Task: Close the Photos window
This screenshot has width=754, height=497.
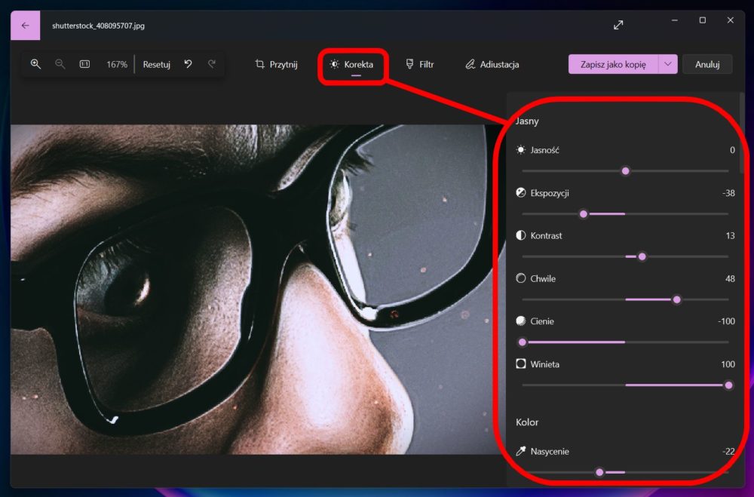Action: 731,20
